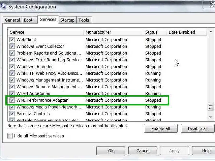Click the scrollbar down arrow
The image size is (215, 161).
[211, 117]
